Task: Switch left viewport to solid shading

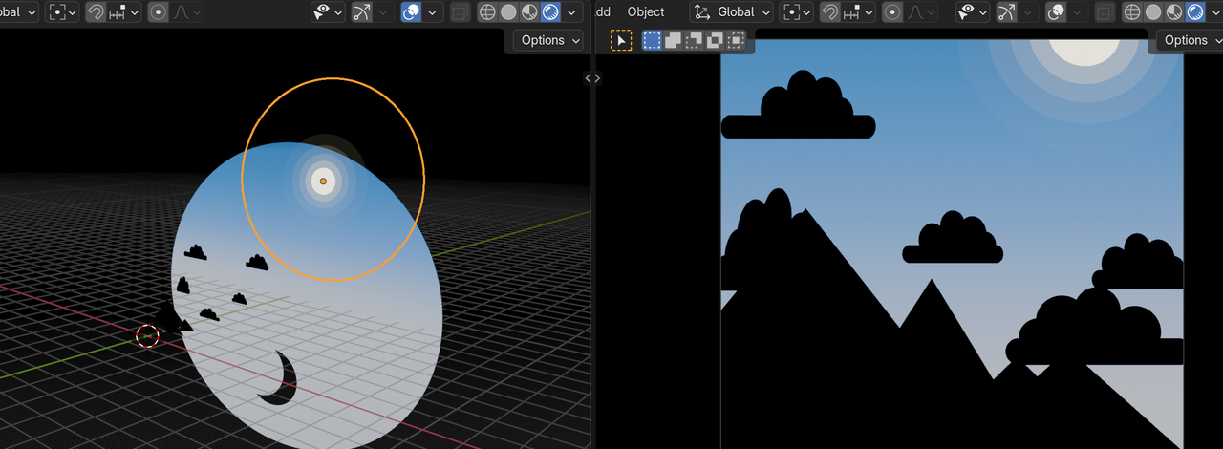Action: pyautogui.click(x=508, y=12)
